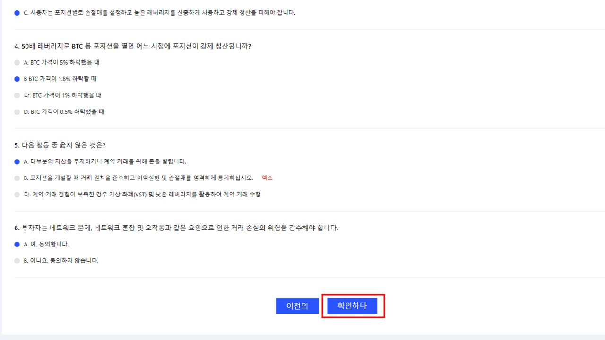605x340 pixels.
Task: Click the 확인하다 button
Action: point(352,306)
